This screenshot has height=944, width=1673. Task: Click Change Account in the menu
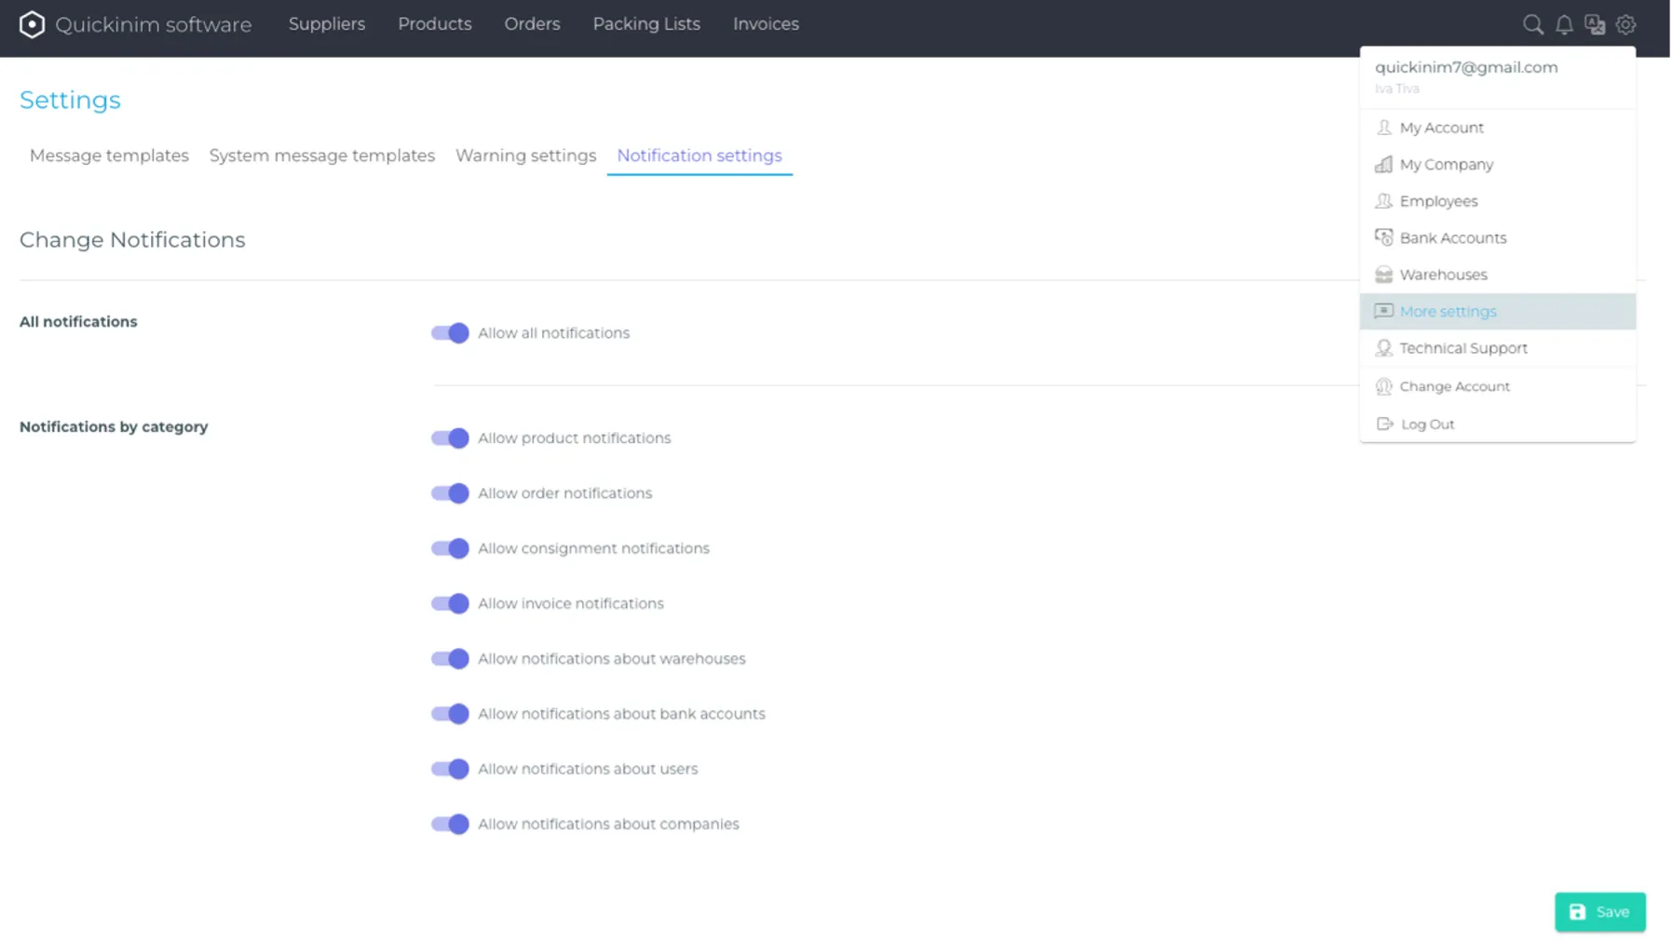pos(1454,386)
